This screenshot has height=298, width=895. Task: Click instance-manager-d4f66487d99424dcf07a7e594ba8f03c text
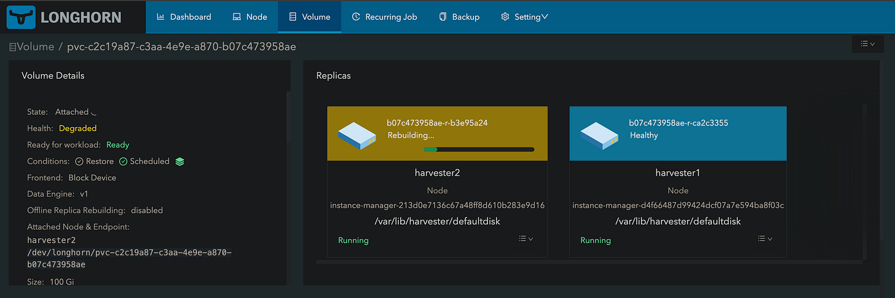pos(678,205)
